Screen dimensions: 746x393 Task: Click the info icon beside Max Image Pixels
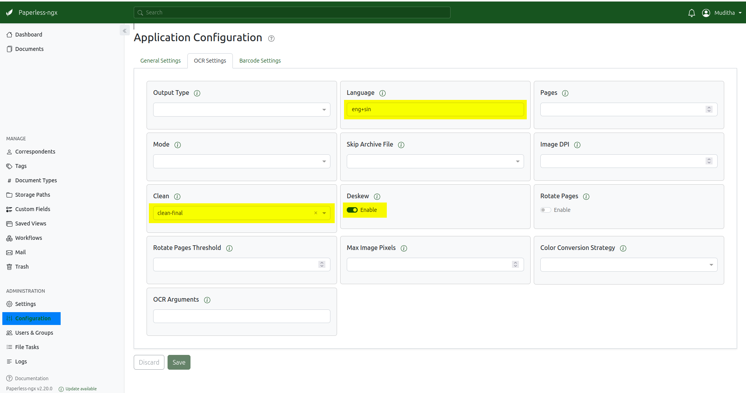(404, 248)
